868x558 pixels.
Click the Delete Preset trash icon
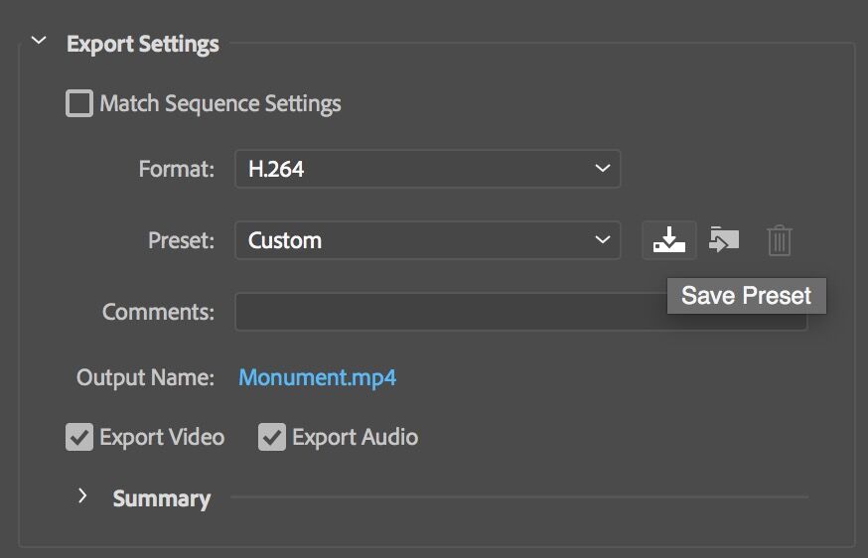780,240
